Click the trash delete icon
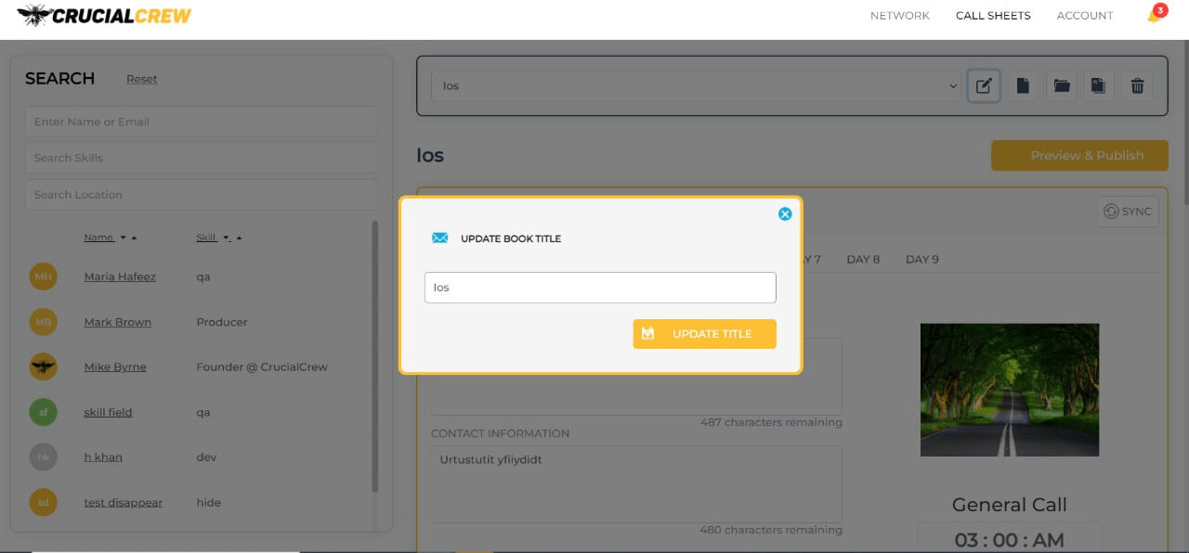This screenshot has height=553, width=1189. point(1137,86)
